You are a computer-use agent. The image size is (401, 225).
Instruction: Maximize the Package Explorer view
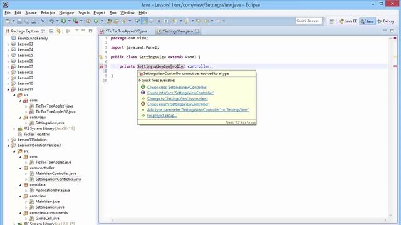tap(90, 31)
